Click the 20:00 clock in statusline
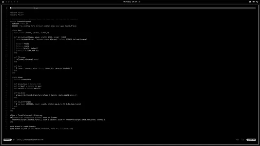260x146 pixels. click(251, 140)
